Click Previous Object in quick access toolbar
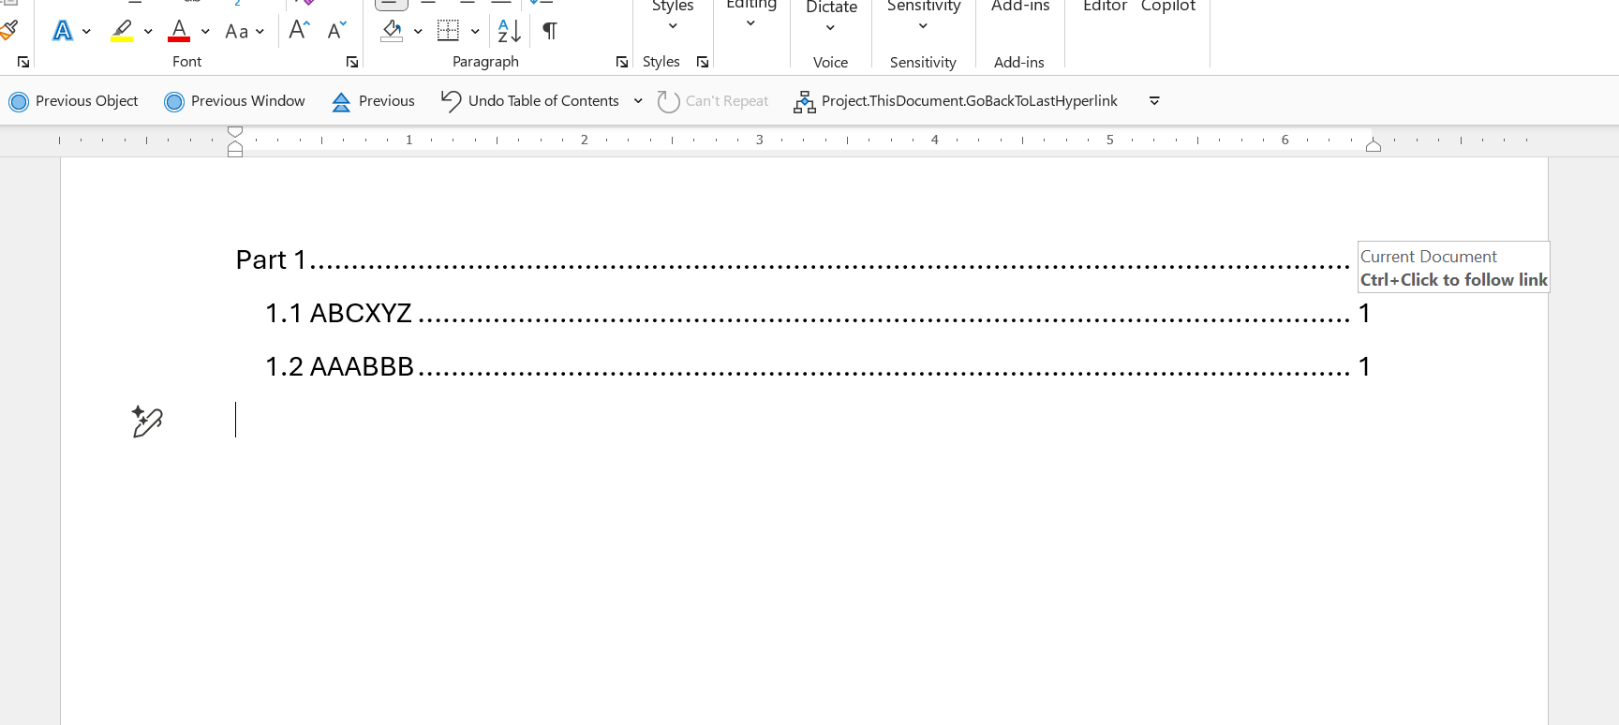Screen dimensions: 1619x725 (74, 101)
